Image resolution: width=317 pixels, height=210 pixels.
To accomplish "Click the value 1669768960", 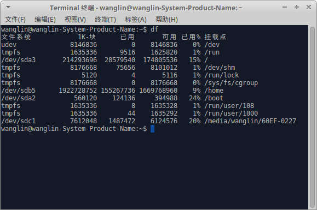I will pos(158,91).
